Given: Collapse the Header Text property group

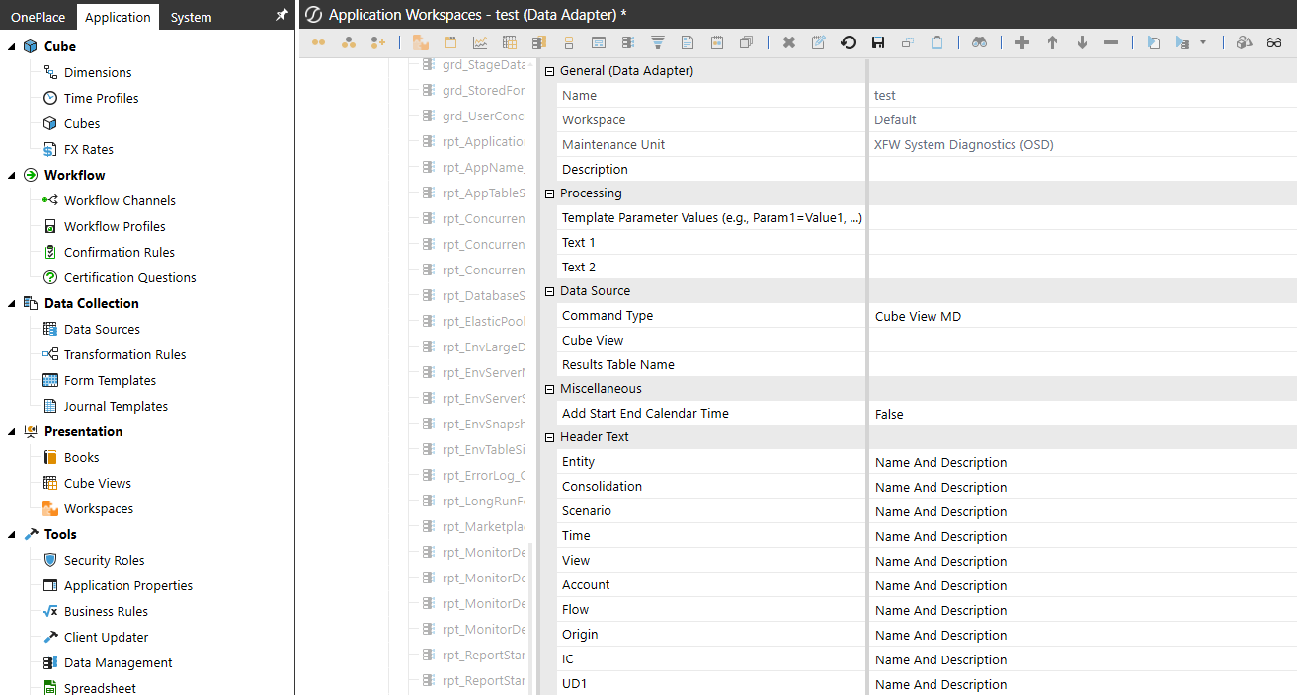Looking at the screenshot, I should tap(549, 437).
